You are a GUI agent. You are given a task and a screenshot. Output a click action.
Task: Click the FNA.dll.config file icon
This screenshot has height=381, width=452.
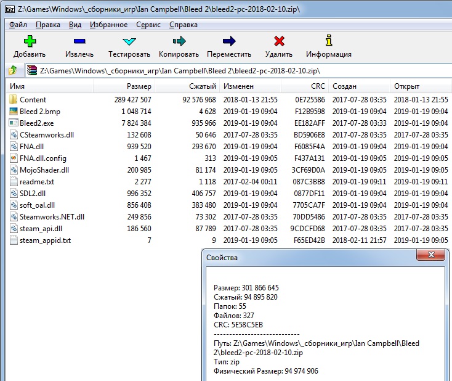(14, 158)
